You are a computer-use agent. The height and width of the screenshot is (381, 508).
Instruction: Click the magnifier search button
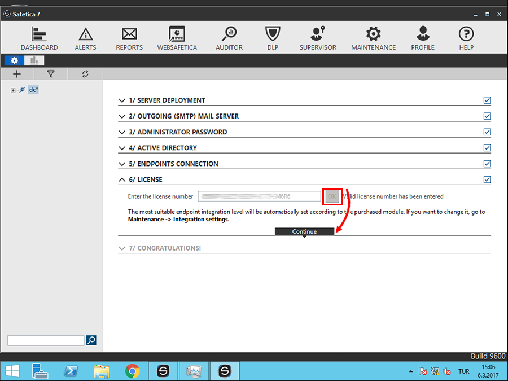click(x=91, y=340)
